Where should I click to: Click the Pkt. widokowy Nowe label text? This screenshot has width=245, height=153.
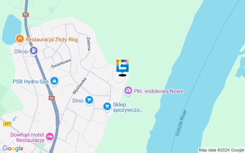tap(159, 91)
